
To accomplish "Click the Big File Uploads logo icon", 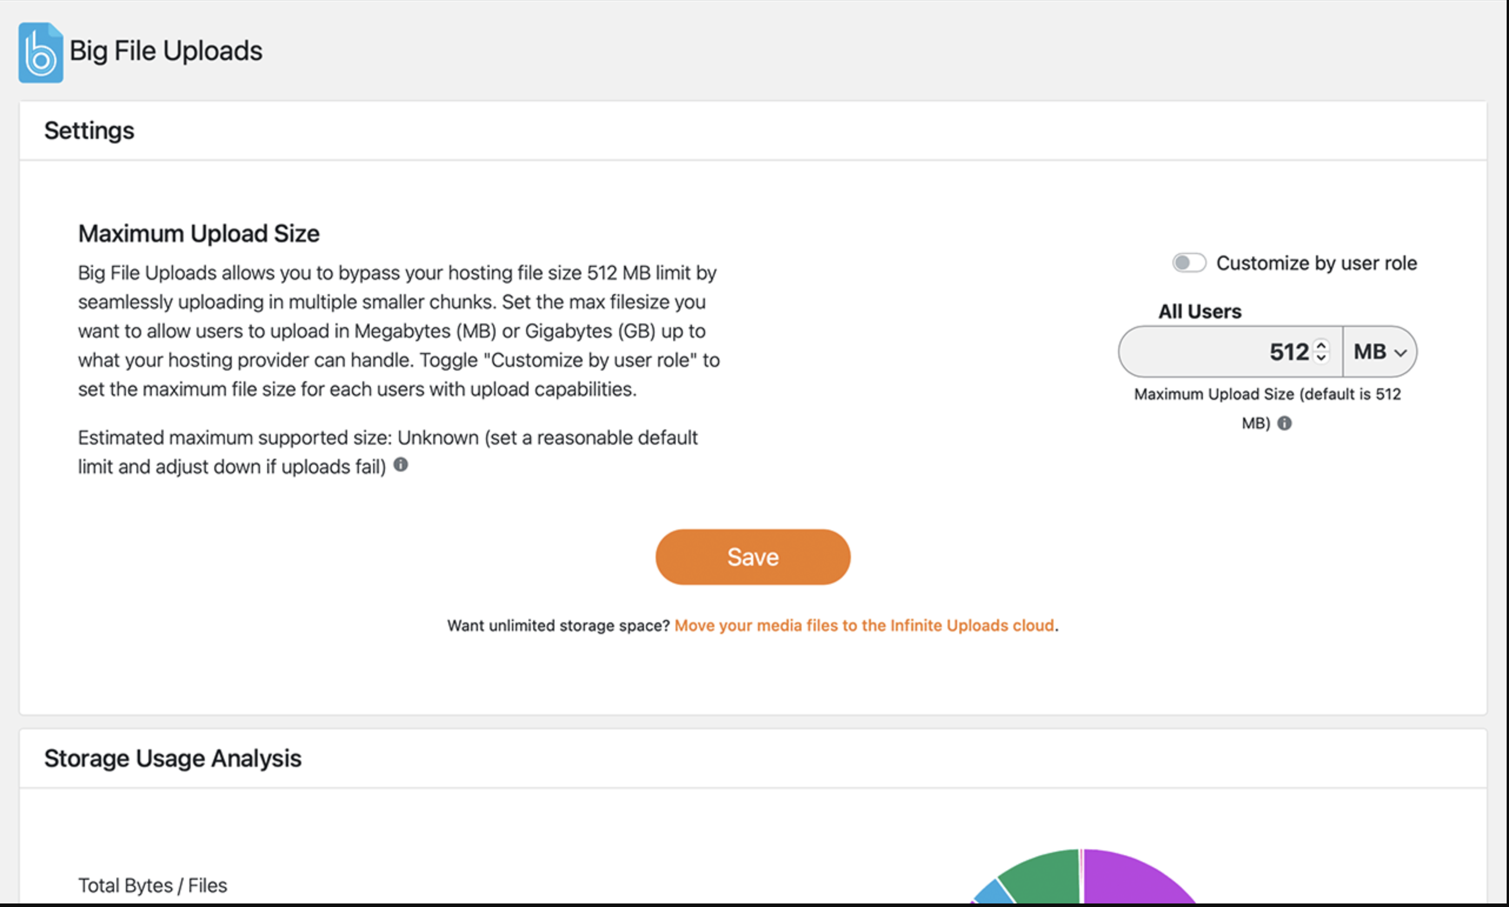I will pyautogui.click(x=41, y=52).
